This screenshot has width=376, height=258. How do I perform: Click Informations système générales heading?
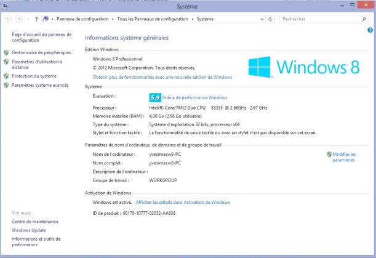pos(127,38)
